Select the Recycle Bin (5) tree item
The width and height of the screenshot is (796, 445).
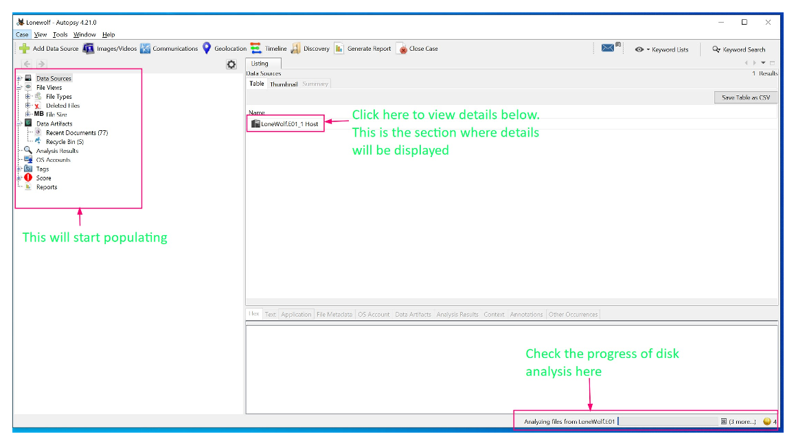(65, 142)
